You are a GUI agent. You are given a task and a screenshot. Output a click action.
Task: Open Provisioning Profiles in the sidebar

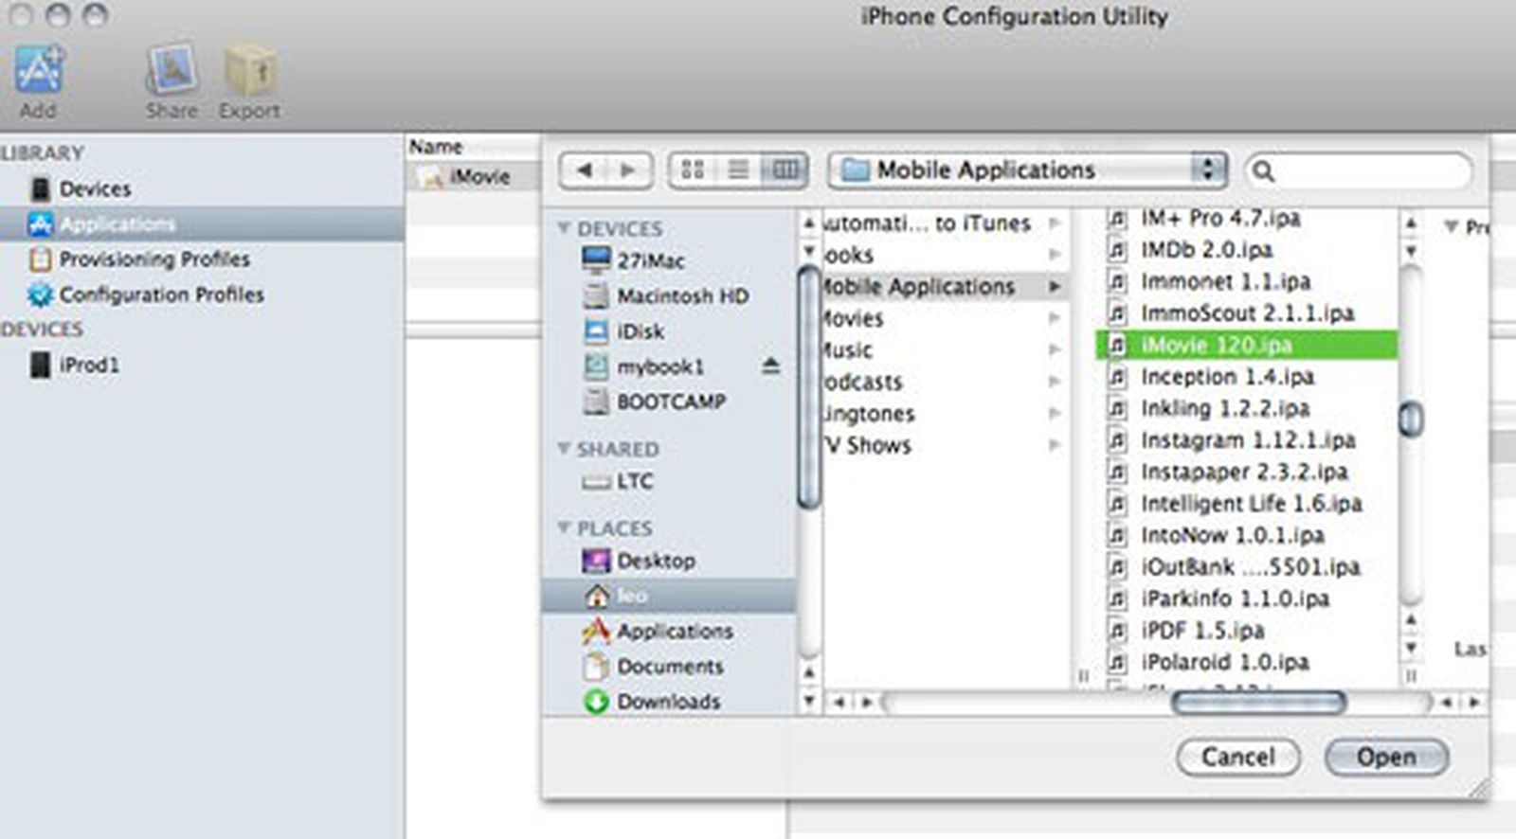tap(154, 259)
